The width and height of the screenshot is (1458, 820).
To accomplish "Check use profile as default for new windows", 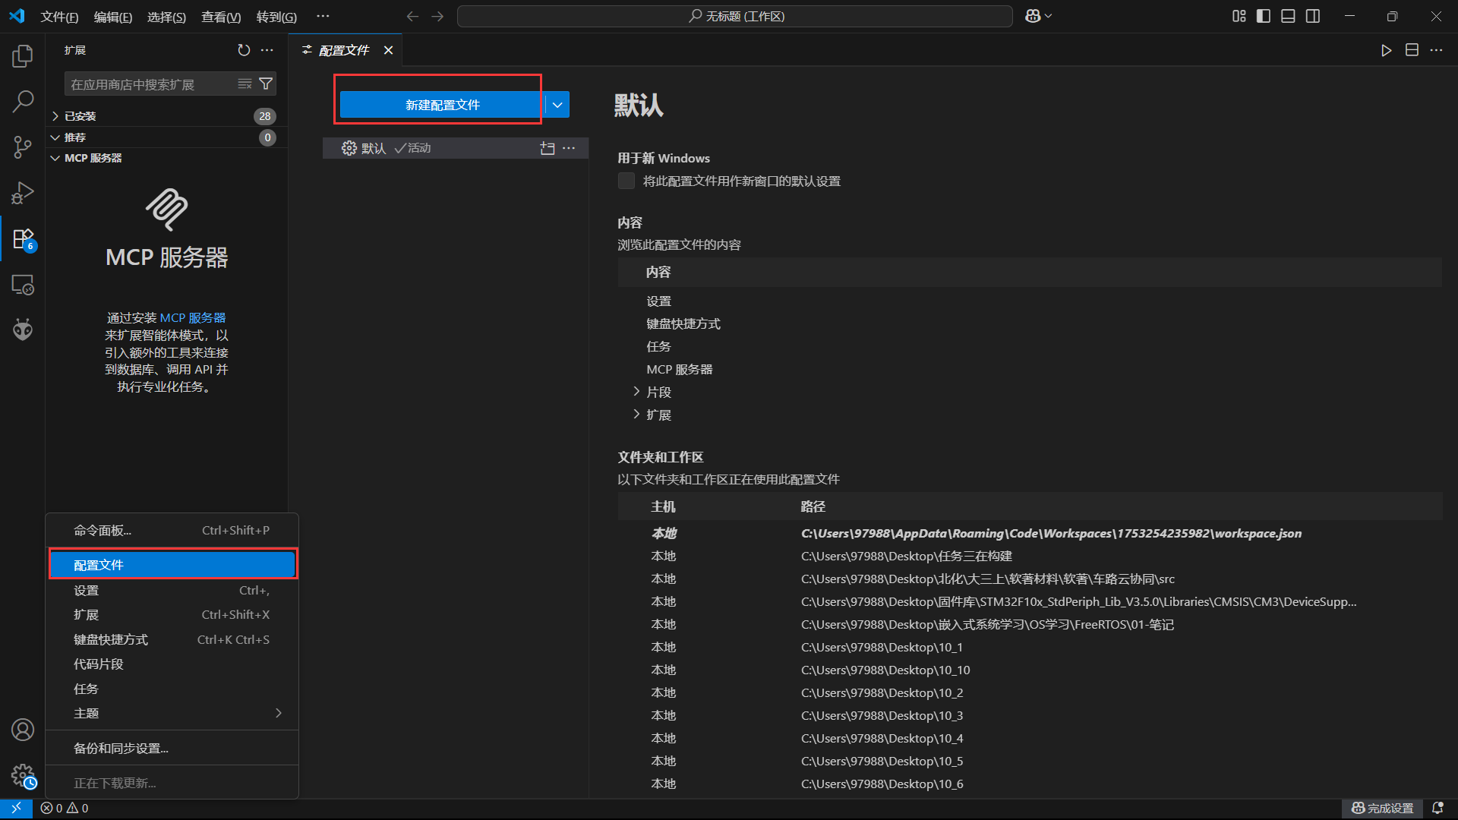I will [626, 181].
